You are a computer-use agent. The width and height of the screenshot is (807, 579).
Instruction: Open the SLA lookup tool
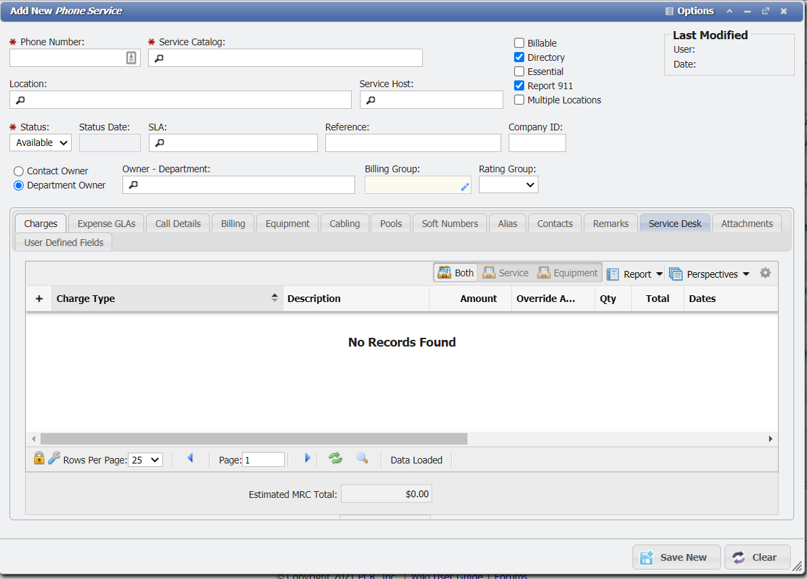coord(158,143)
